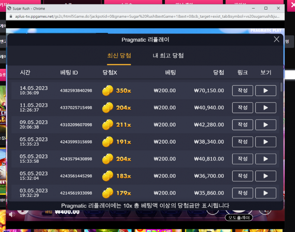
Task: Grab the replay list scrollbar thumb
Action: (x=281, y=87)
